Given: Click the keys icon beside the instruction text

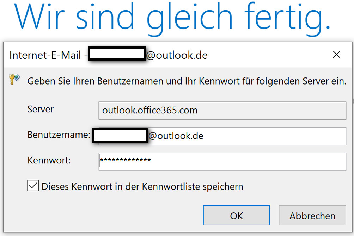Looking at the screenshot, I should (14, 79).
